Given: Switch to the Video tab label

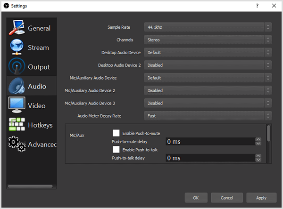Looking at the screenshot, I should [37, 106].
